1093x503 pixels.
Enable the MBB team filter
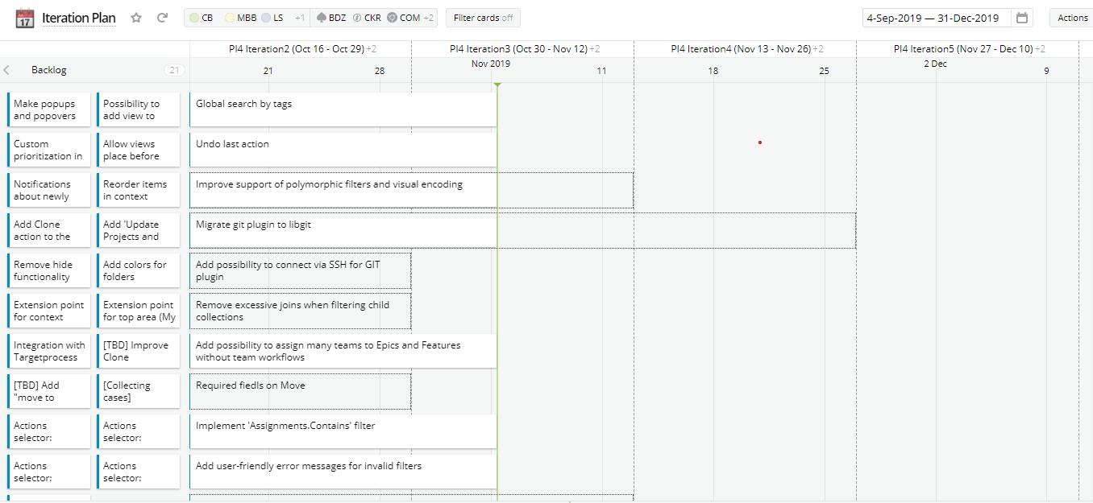pos(237,17)
